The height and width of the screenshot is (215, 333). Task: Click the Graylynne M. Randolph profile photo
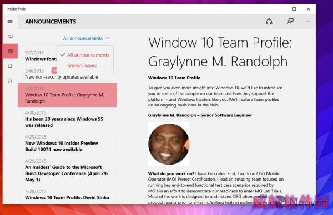pos(169,144)
